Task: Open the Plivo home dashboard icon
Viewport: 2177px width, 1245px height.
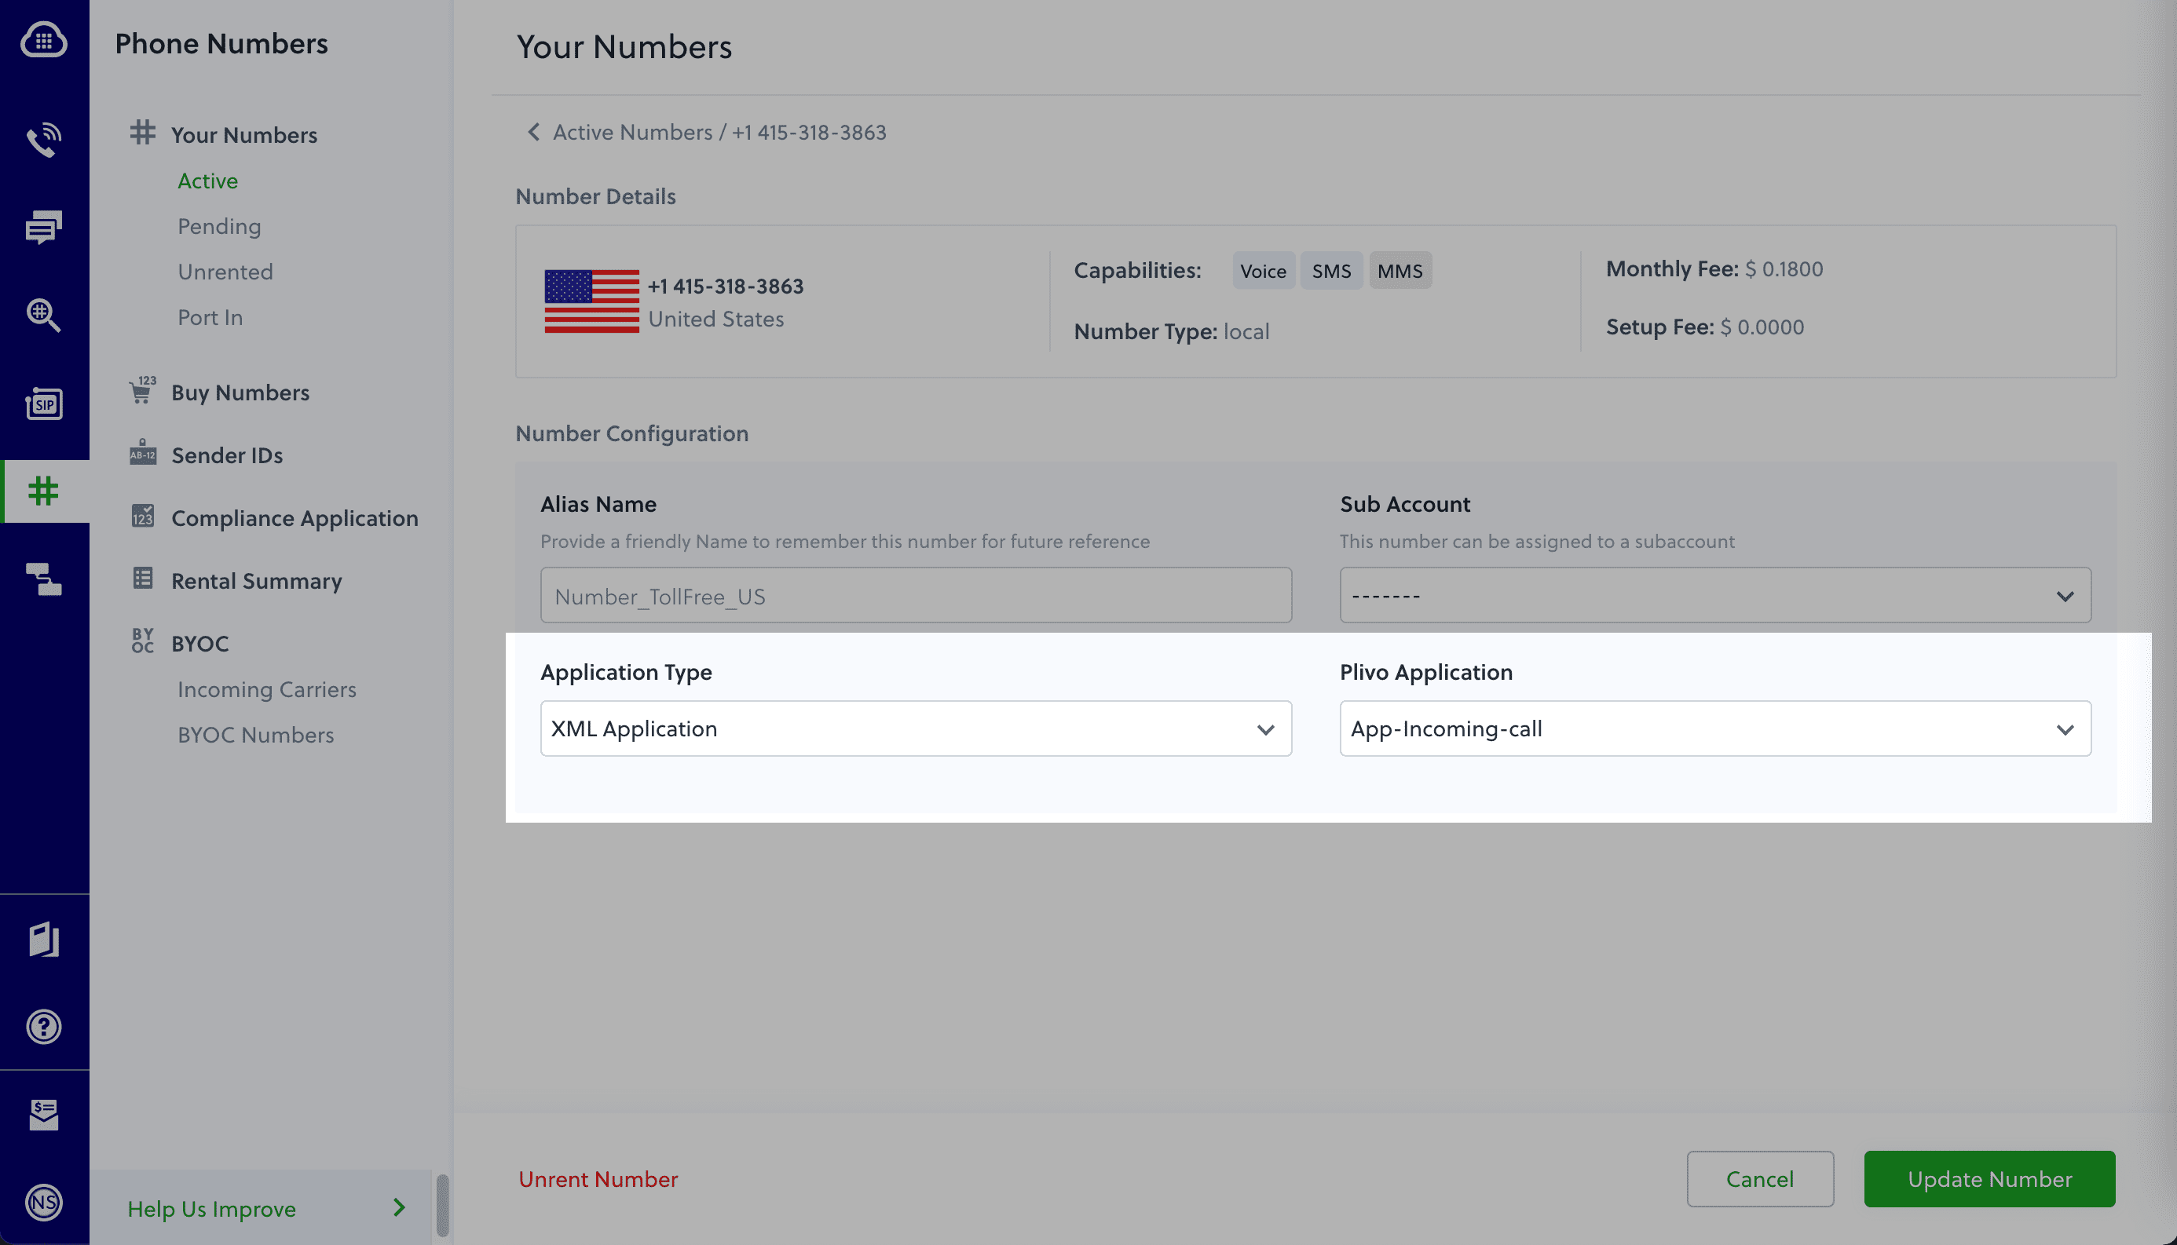Action: pyautogui.click(x=44, y=40)
